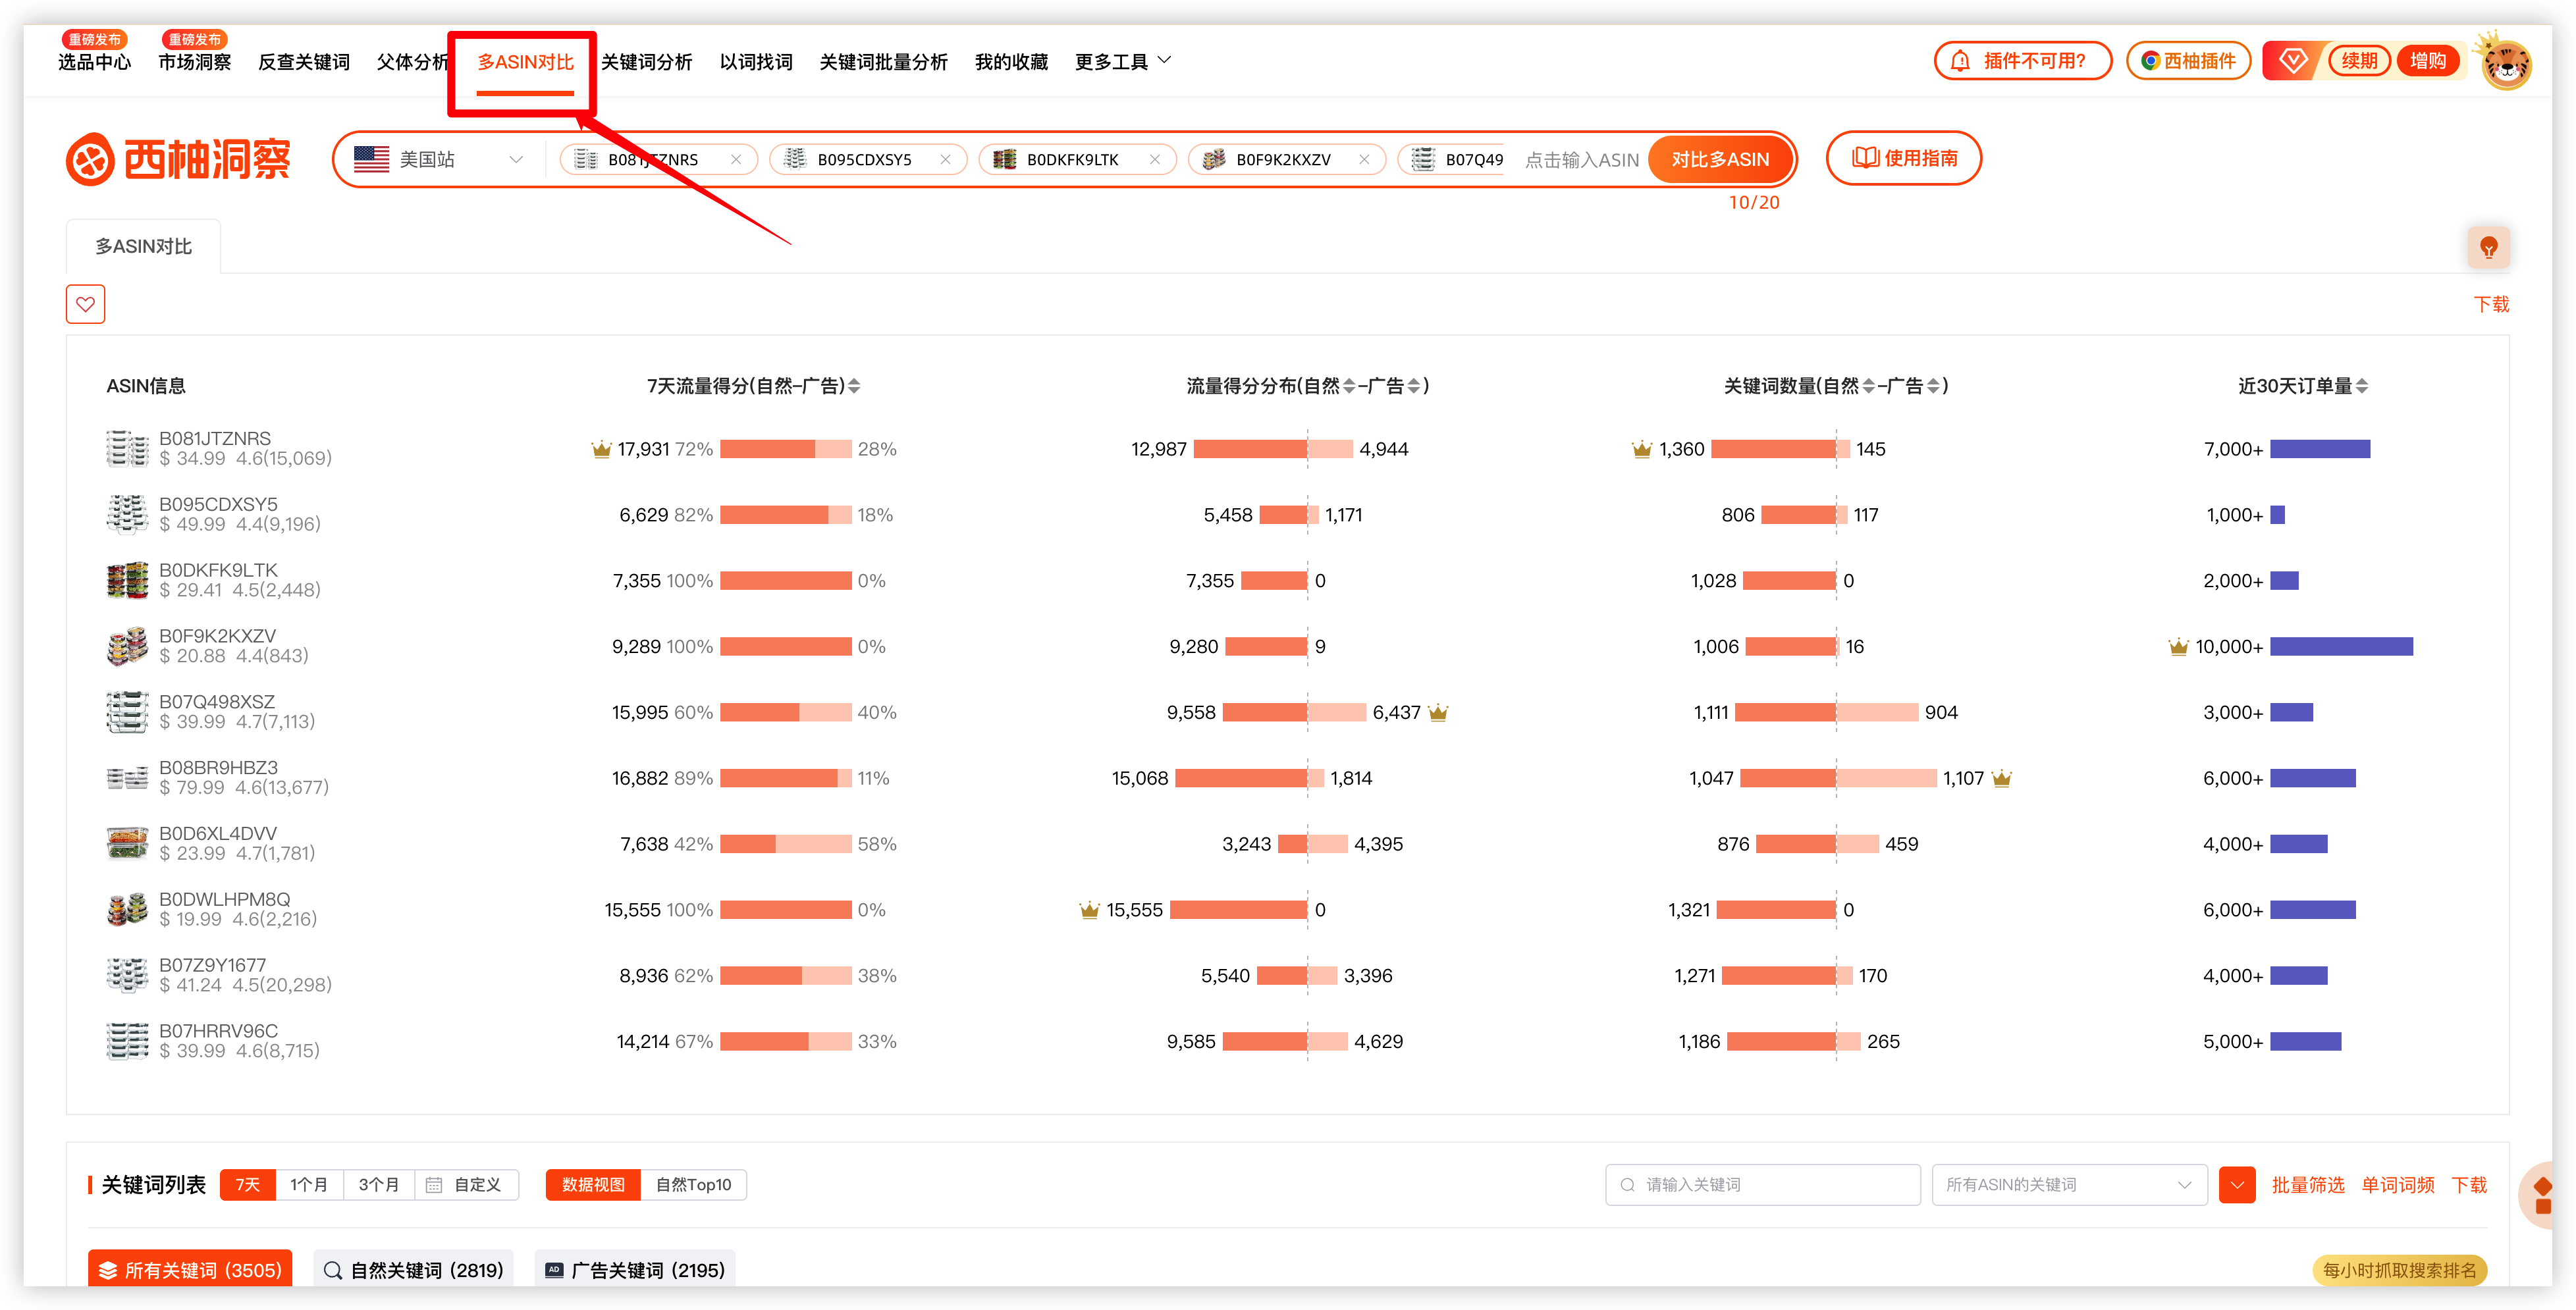
Task: Go to 关键词分析 tab
Action: point(646,62)
